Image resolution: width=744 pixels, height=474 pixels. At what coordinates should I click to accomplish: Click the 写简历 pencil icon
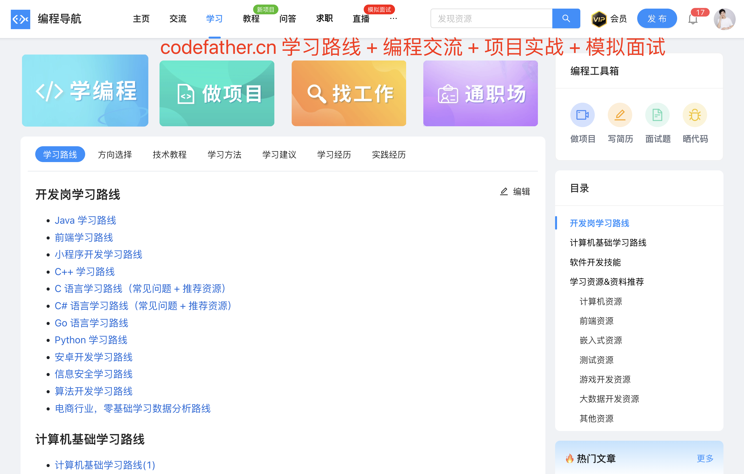[620, 115]
